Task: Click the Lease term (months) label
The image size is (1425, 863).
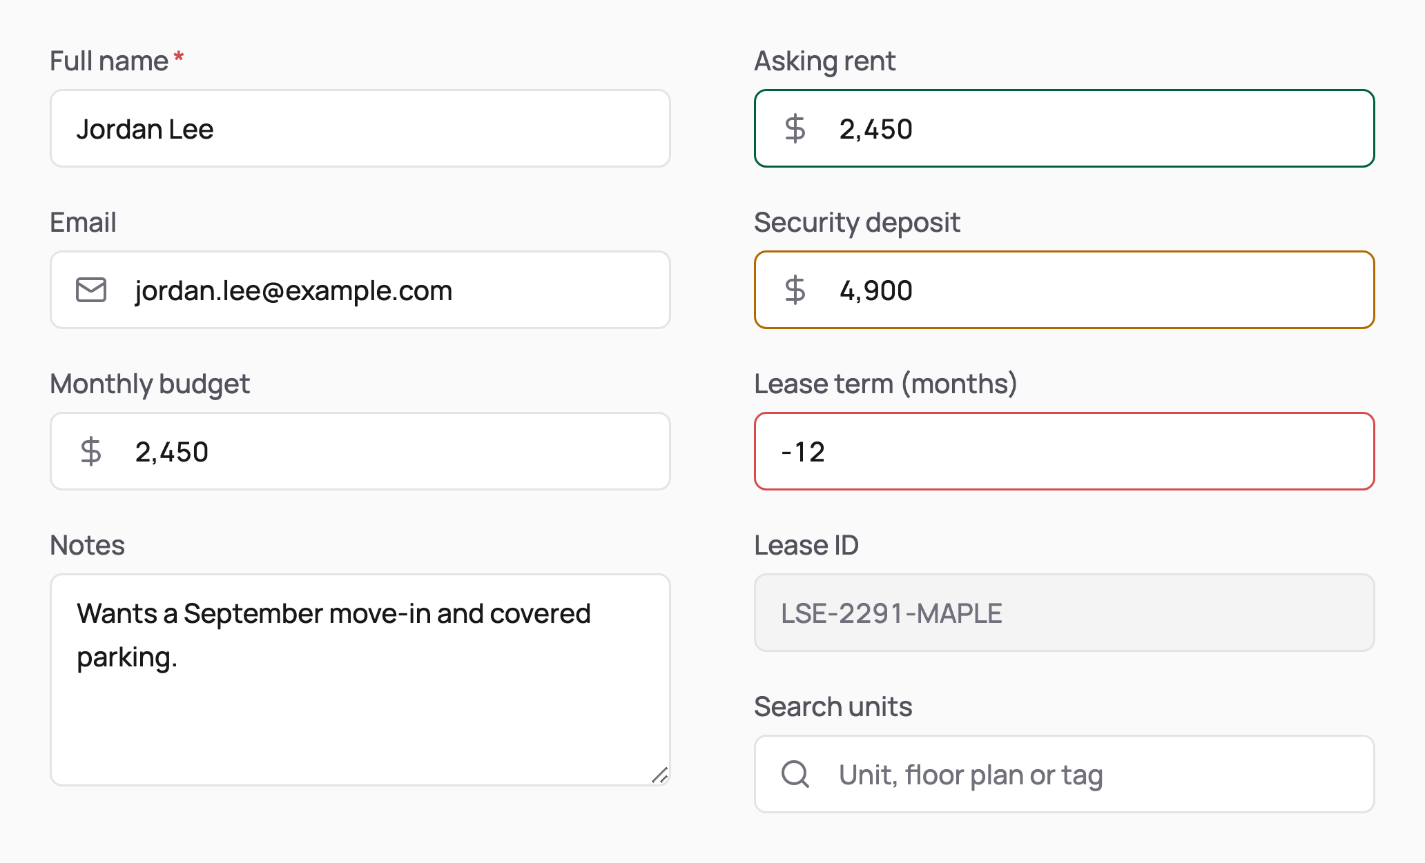Action: pyautogui.click(x=886, y=384)
